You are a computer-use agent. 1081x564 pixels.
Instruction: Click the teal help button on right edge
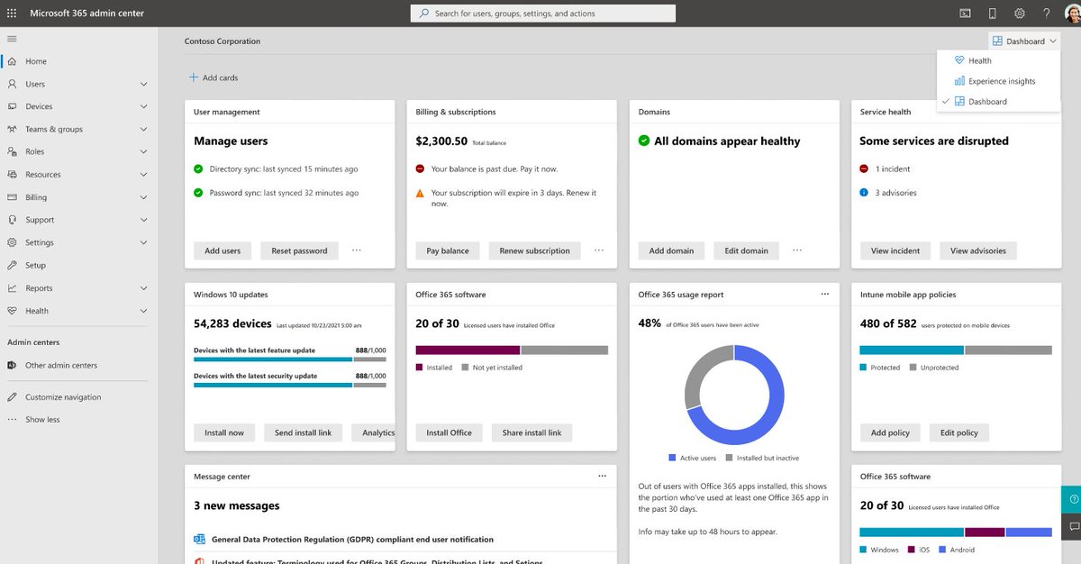1073,499
